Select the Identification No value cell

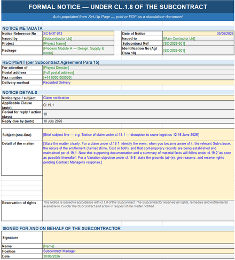(x=198, y=51)
